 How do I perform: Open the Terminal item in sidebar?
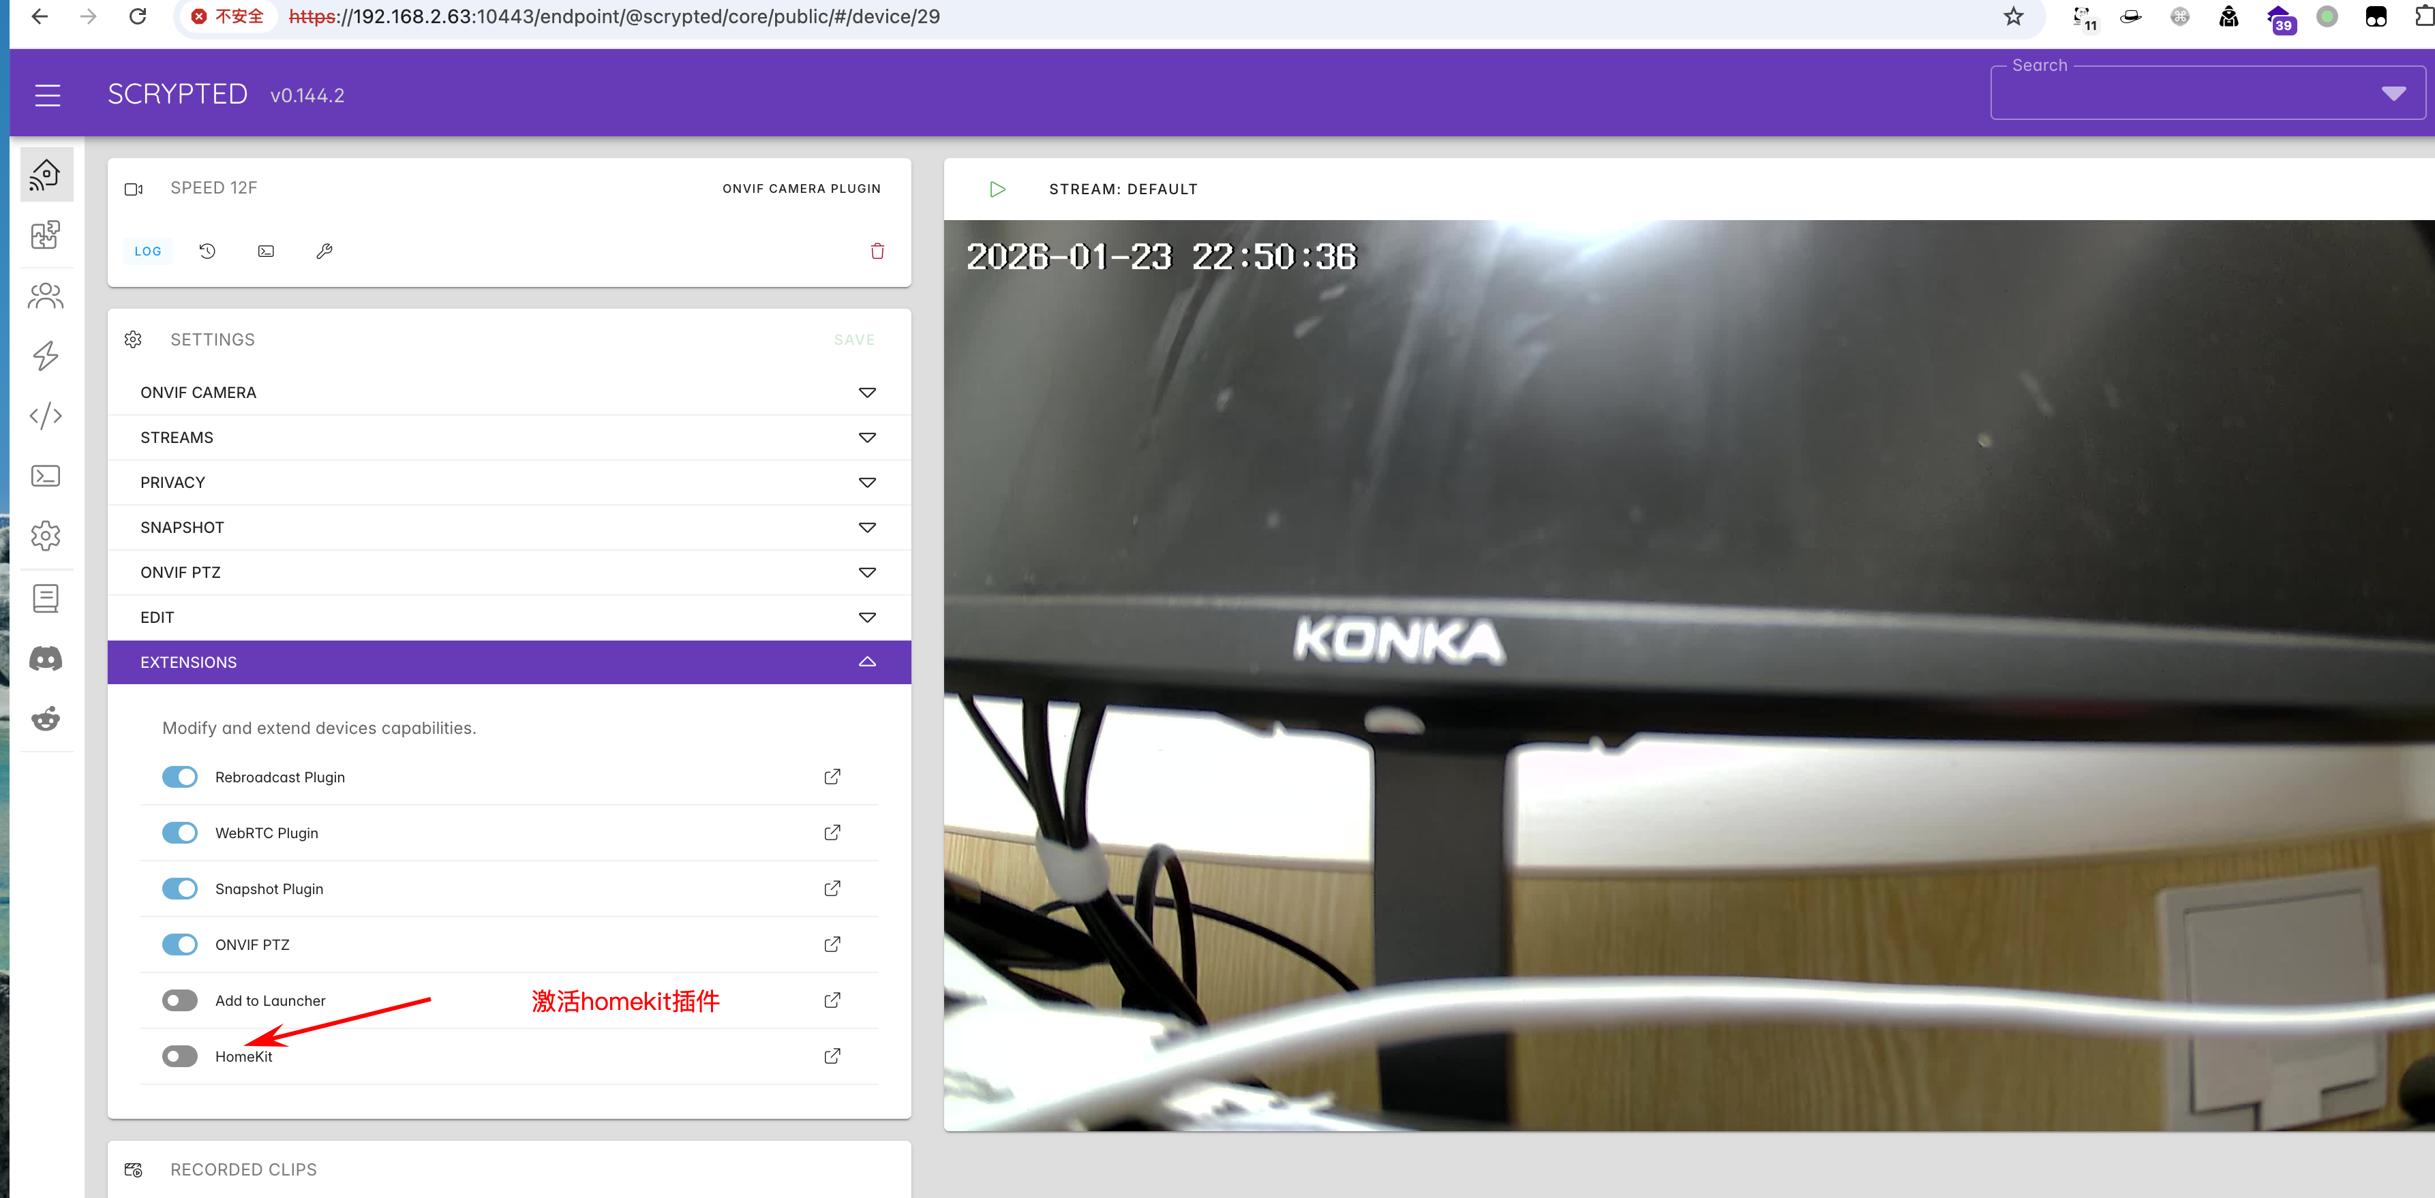46,475
